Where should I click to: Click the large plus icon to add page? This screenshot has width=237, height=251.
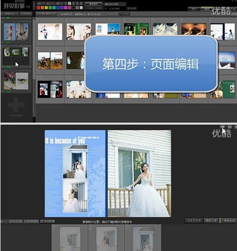click(16, 105)
